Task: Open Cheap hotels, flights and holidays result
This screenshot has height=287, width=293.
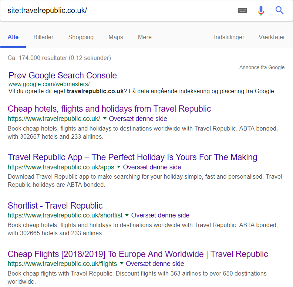Action: pos(109,109)
